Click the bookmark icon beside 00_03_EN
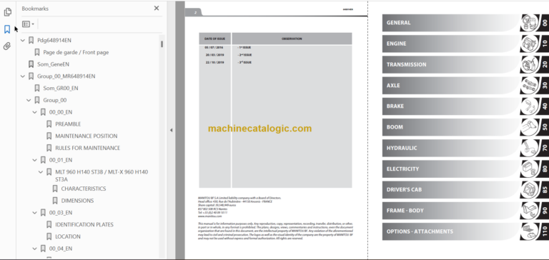549x260 pixels. point(43,212)
